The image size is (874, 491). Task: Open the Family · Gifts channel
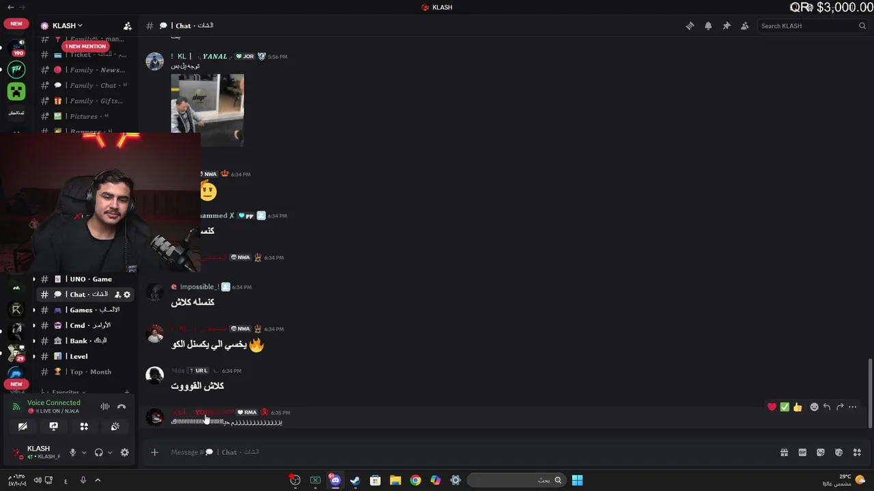pos(85,101)
